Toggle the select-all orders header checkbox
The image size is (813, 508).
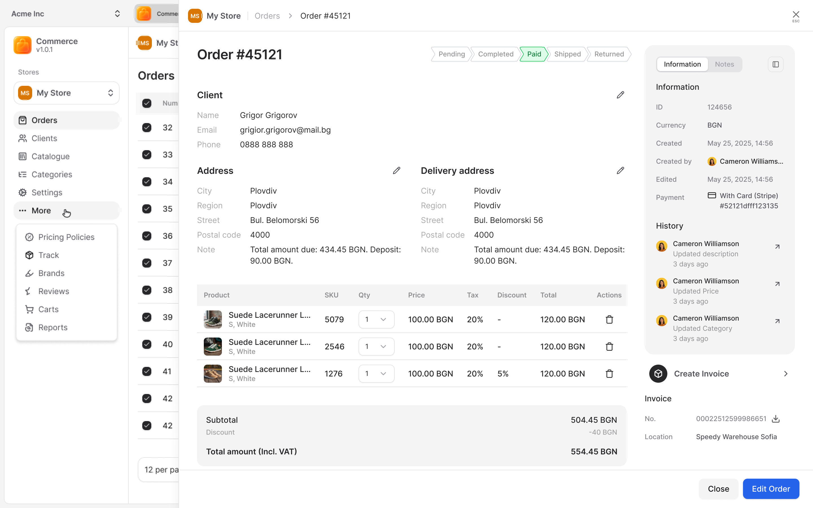[x=147, y=103]
